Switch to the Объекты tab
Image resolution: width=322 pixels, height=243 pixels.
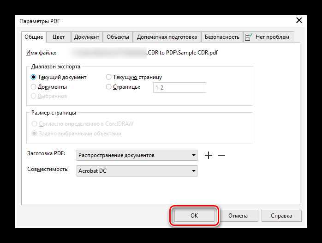click(118, 37)
